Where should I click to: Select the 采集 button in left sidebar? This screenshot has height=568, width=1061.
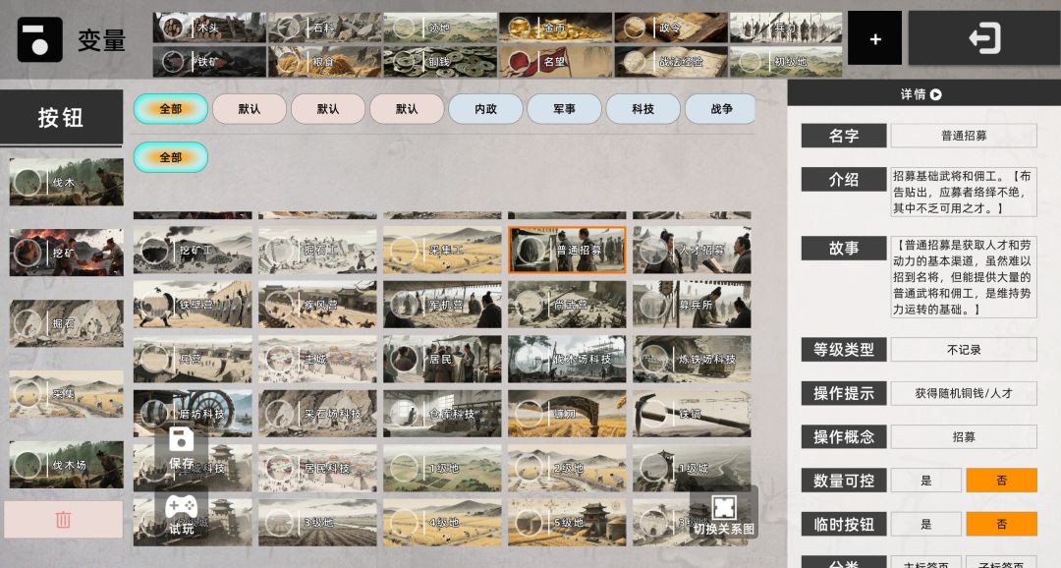67,394
